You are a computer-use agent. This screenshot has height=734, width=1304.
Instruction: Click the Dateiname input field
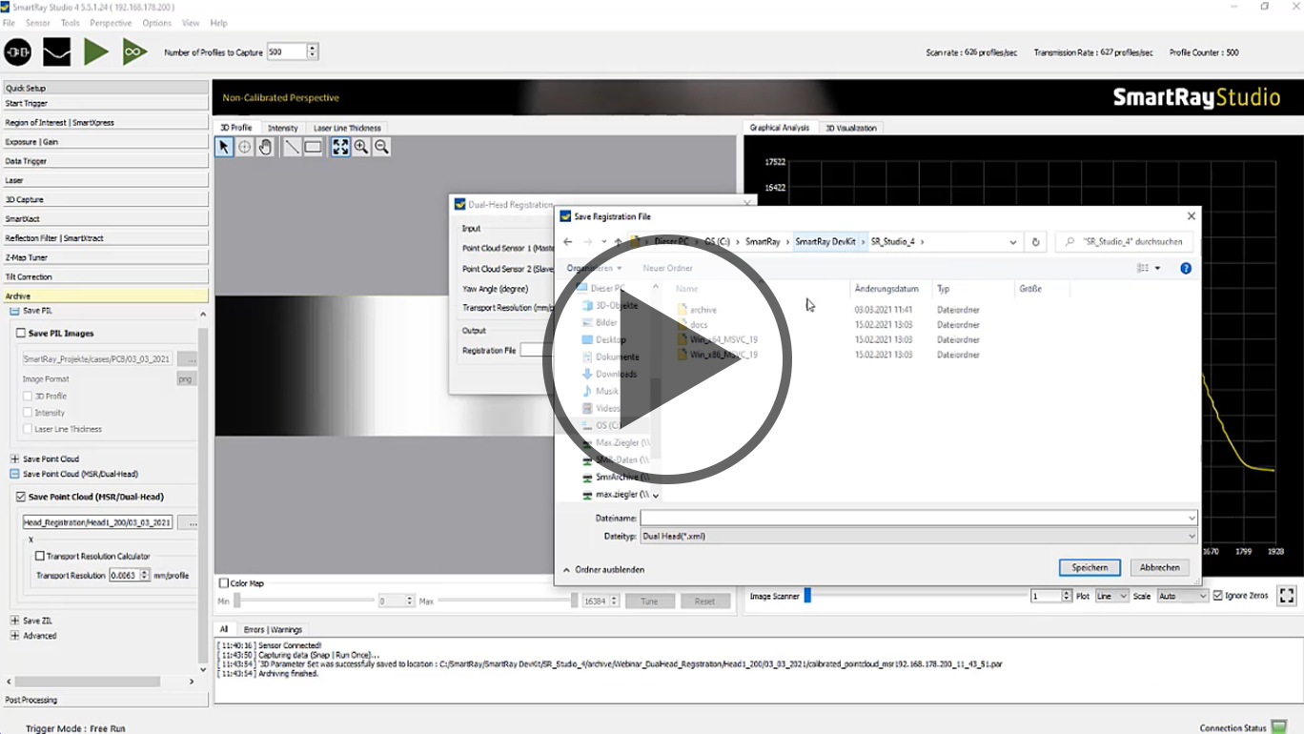(918, 518)
